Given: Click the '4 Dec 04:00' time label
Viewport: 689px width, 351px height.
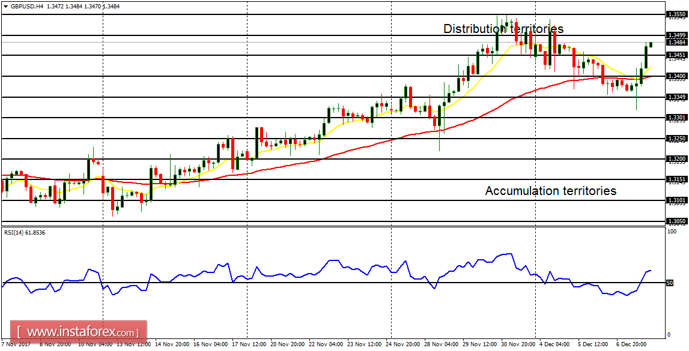Looking at the screenshot, I should 554,345.
